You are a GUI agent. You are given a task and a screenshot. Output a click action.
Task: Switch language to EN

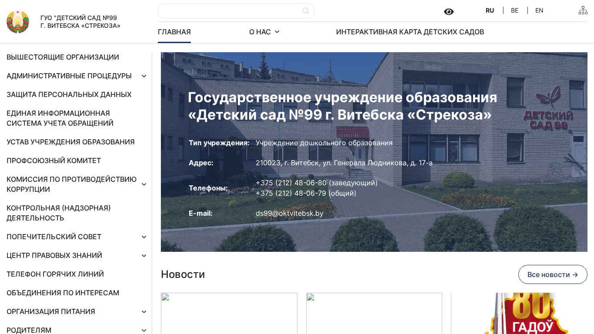tap(539, 10)
